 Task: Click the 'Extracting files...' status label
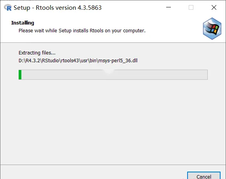(x=37, y=53)
